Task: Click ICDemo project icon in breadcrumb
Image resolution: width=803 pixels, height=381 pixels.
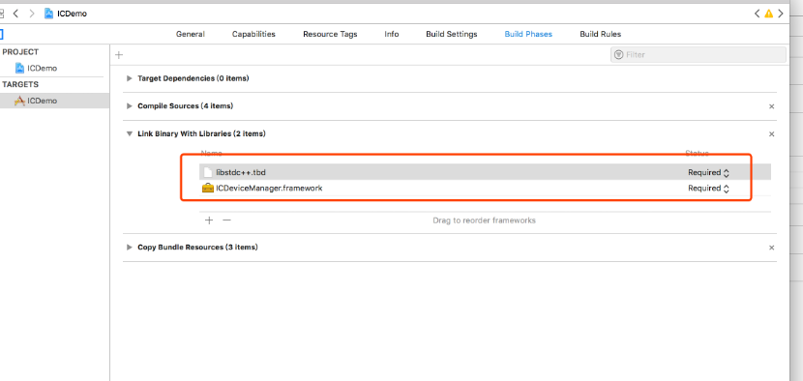Action: coord(48,14)
